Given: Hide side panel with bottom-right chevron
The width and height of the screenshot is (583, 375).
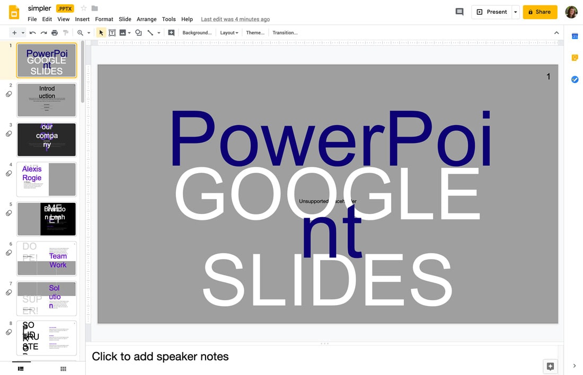Looking at the screenshot, I should [x=575, y=365].
